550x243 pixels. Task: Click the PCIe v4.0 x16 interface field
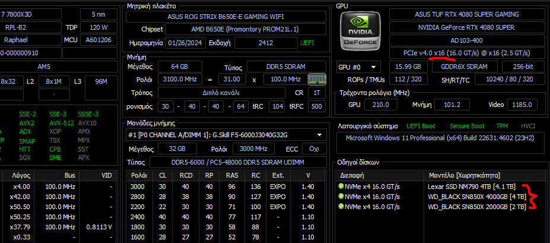coord(467,53)
